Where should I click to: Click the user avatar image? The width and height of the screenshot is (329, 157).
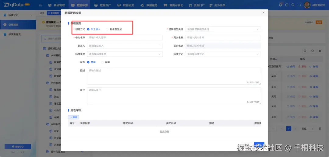307,5
